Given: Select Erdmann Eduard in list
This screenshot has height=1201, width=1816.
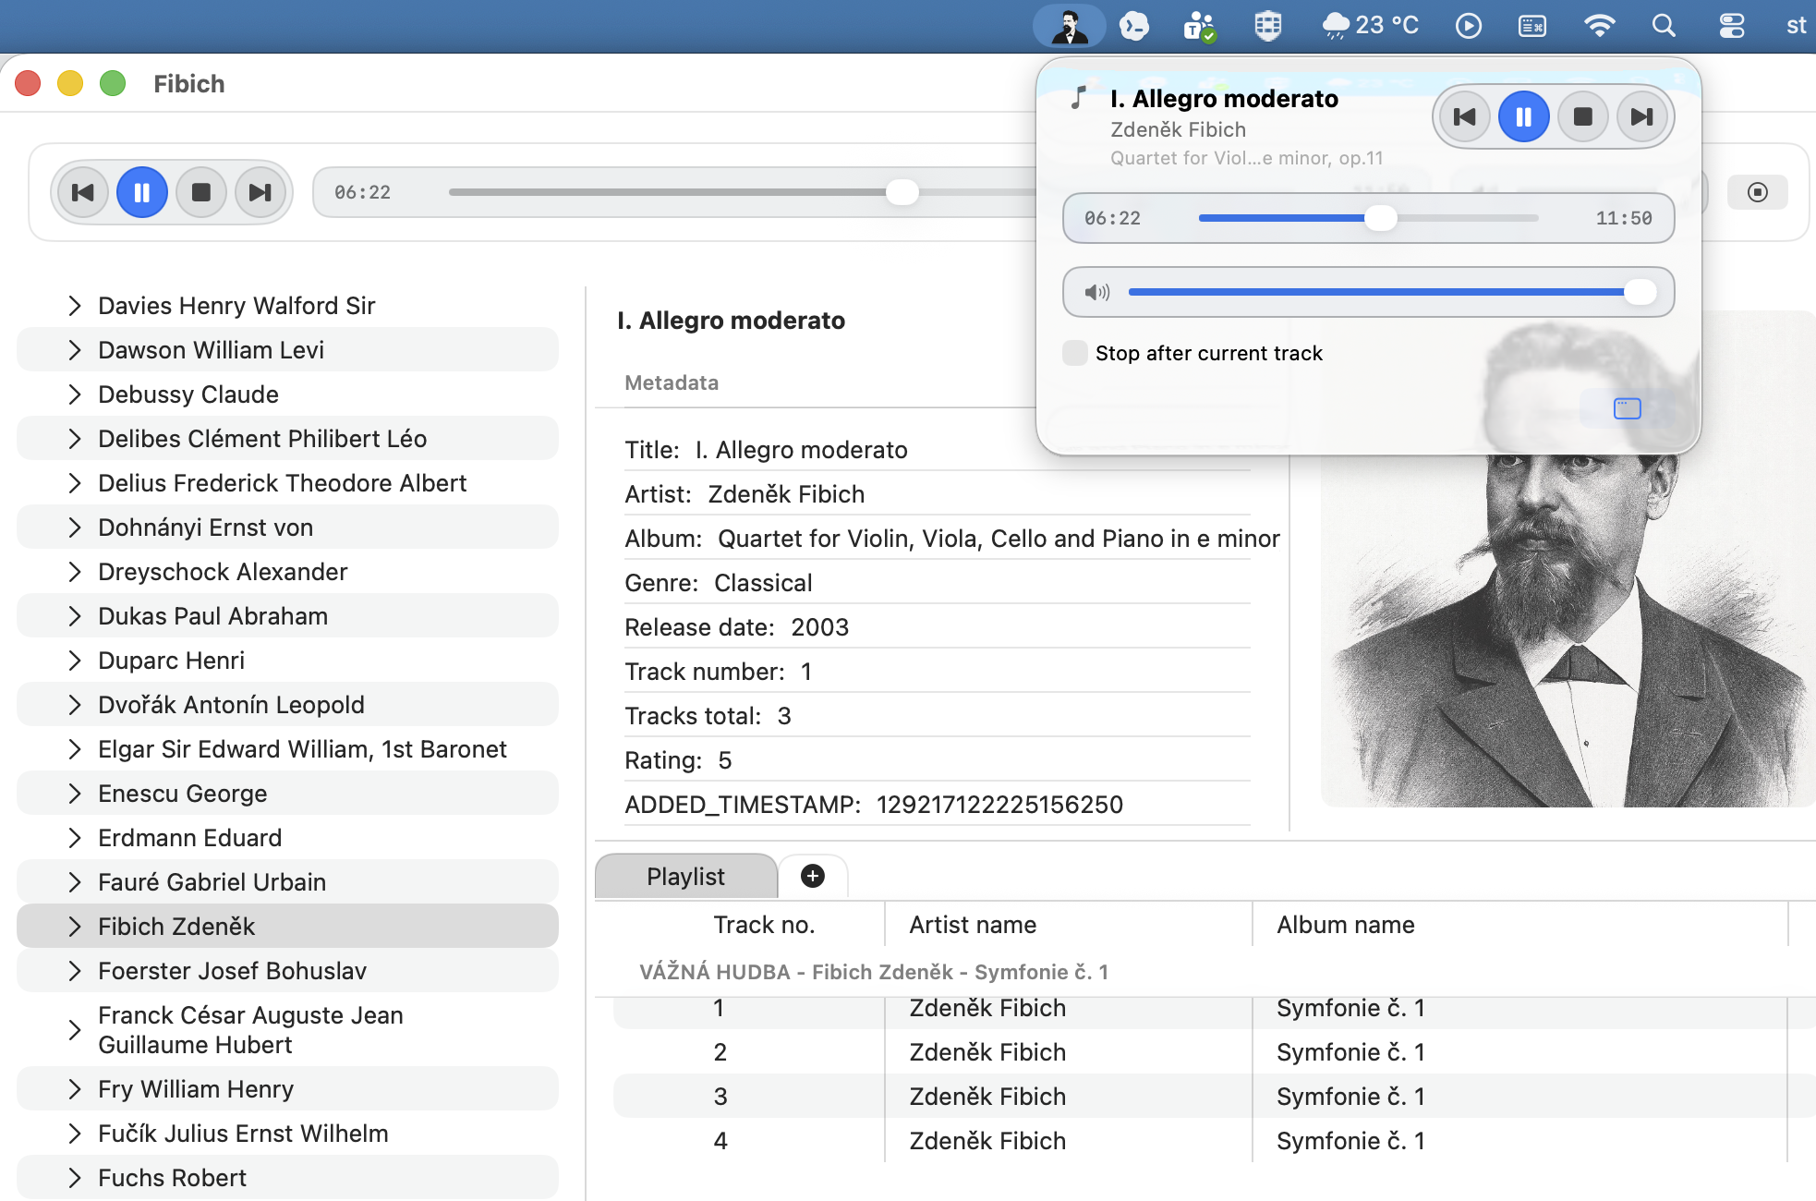Looking at the screenshot, I should (x=287, y=838).
